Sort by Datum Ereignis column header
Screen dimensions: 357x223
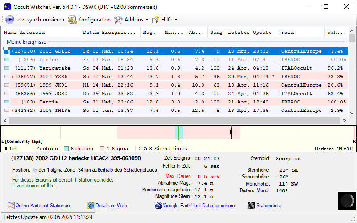click(x=109, y=33)
